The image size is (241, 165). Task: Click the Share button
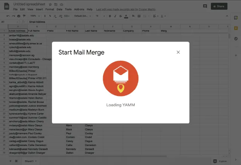pyautogui.click(x=219, y=6)
